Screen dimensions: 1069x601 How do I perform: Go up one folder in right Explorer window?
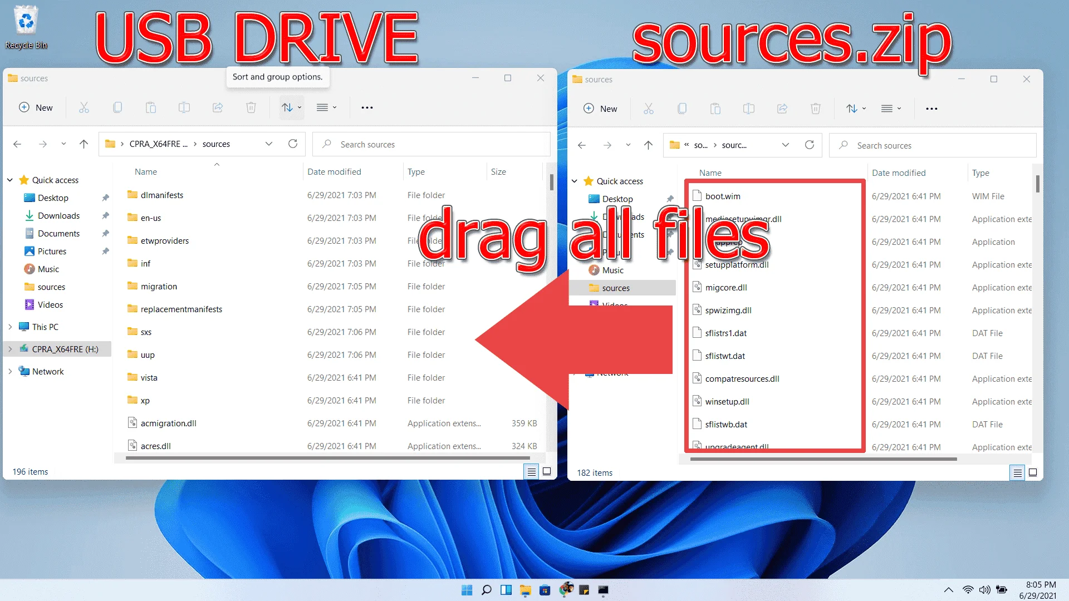coord(649,145)
